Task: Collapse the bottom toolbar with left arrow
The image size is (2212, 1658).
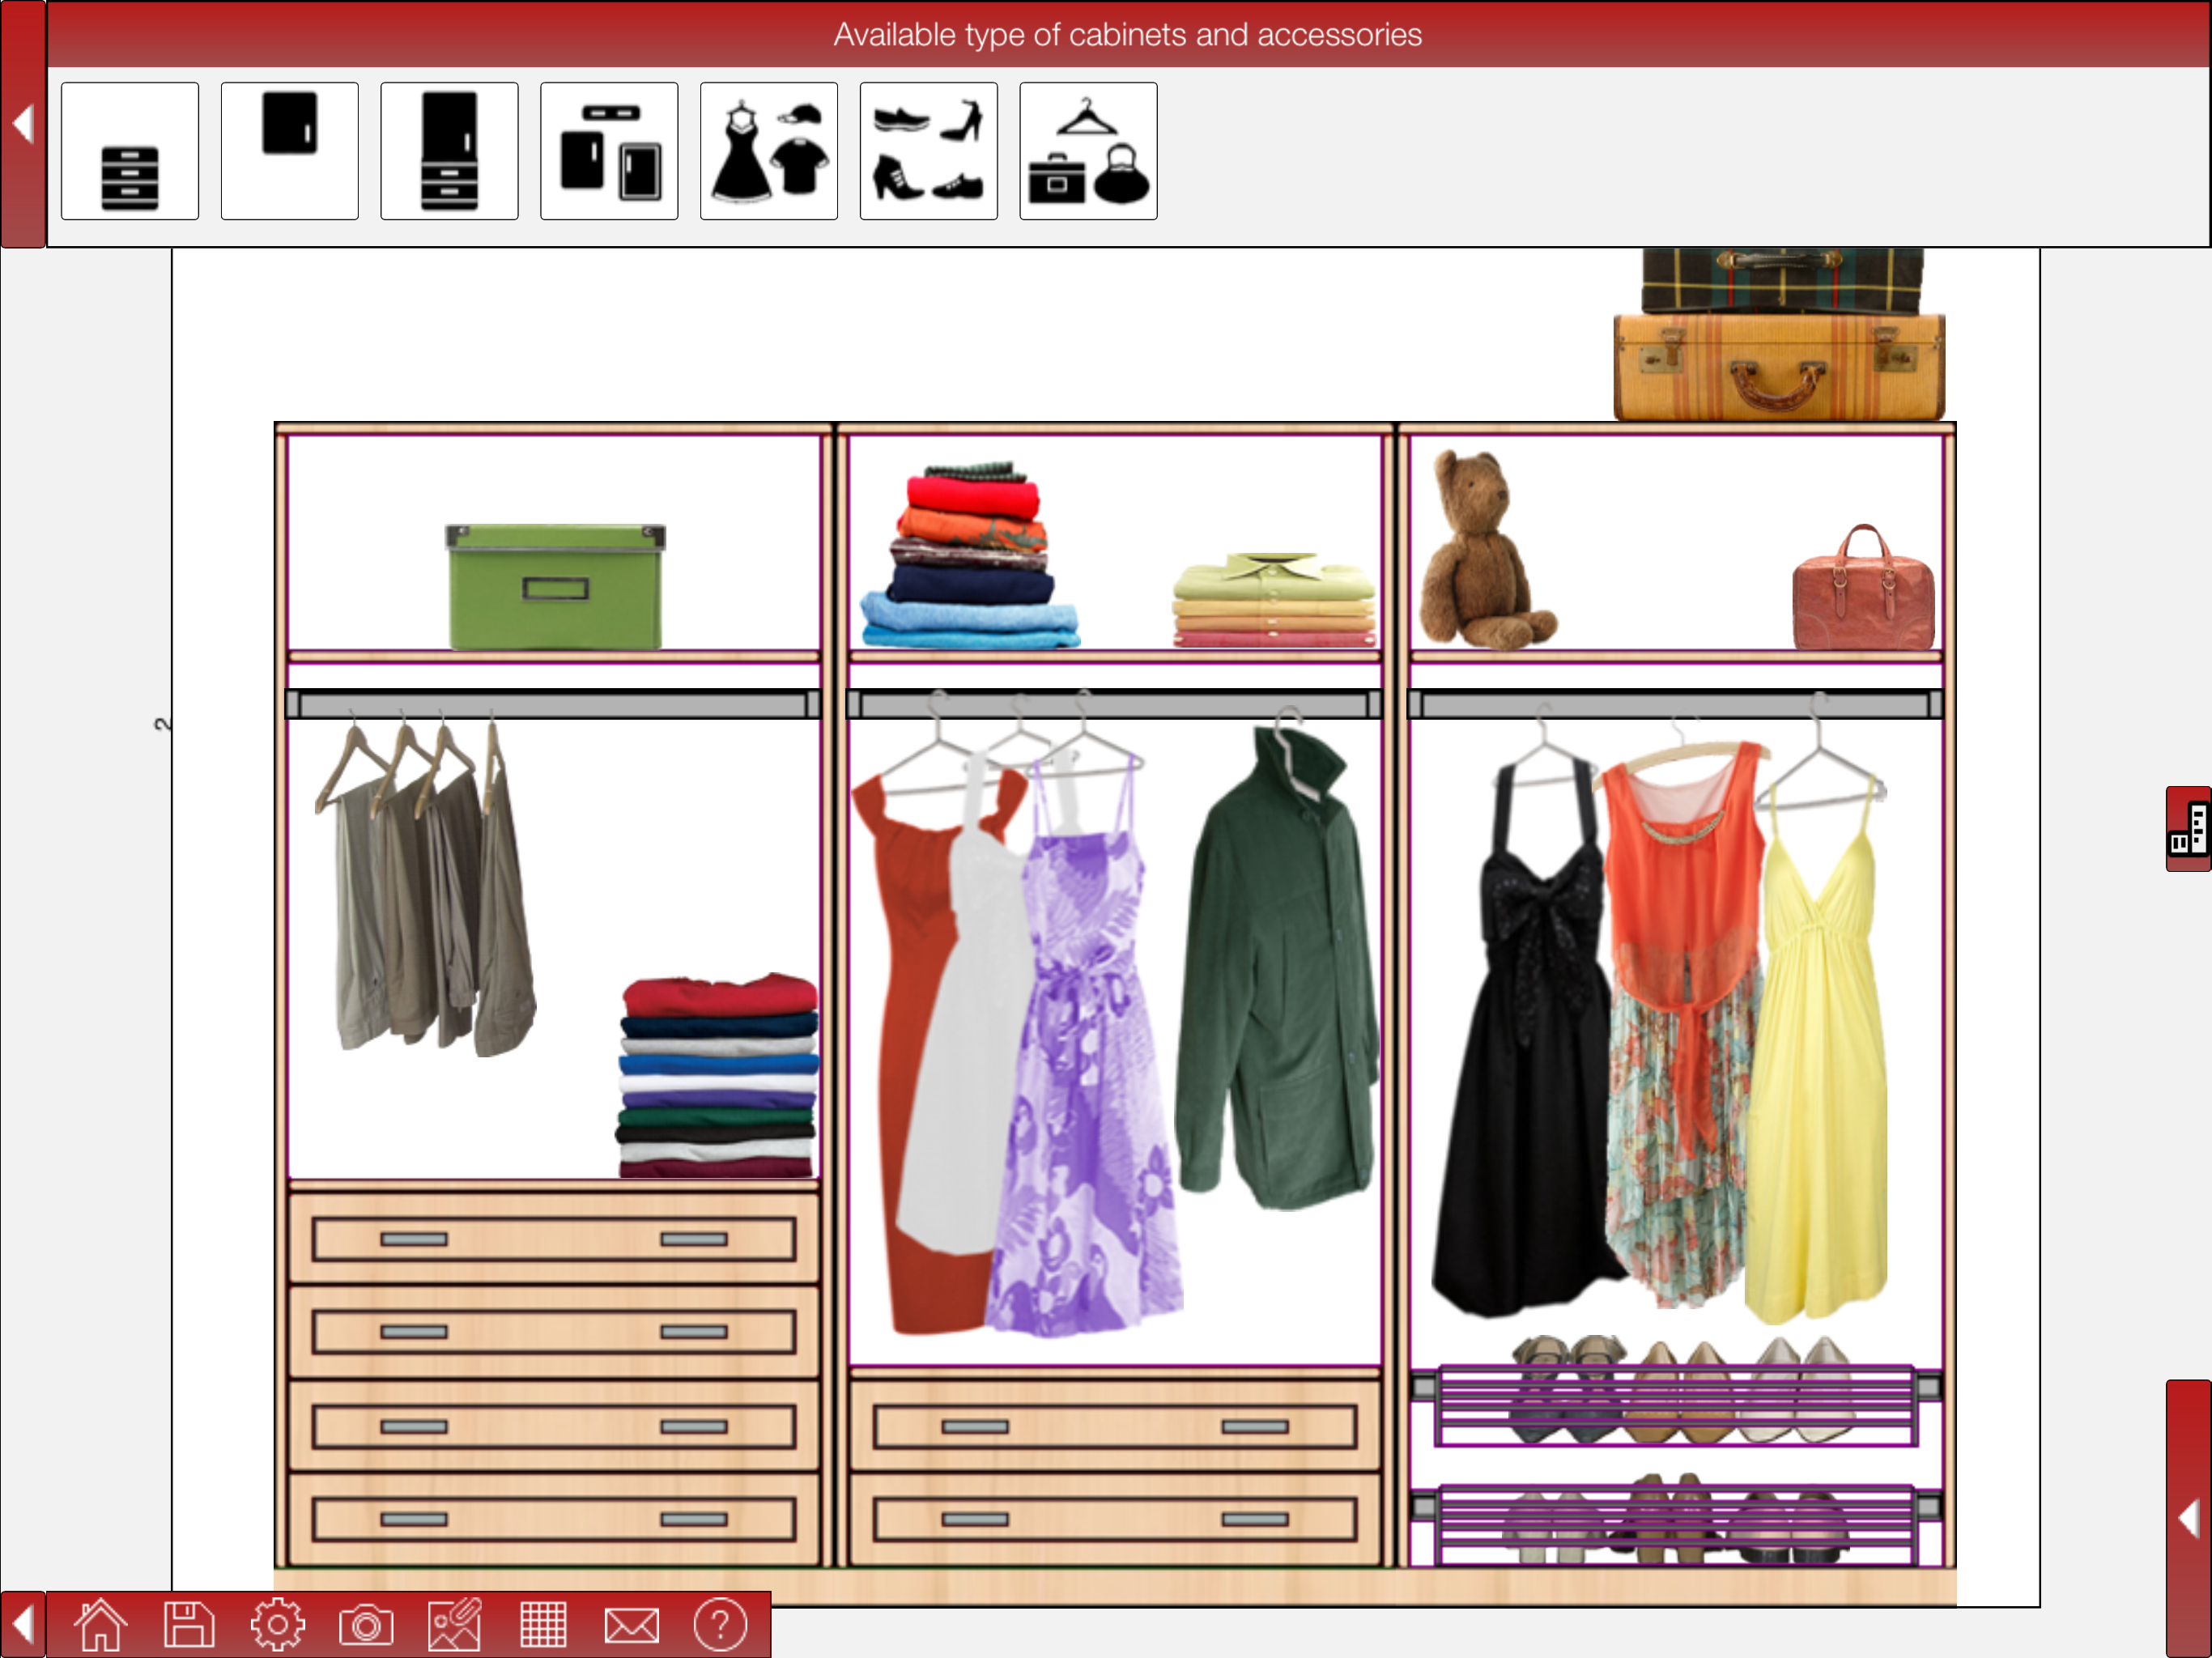Action: [23, 1625]
